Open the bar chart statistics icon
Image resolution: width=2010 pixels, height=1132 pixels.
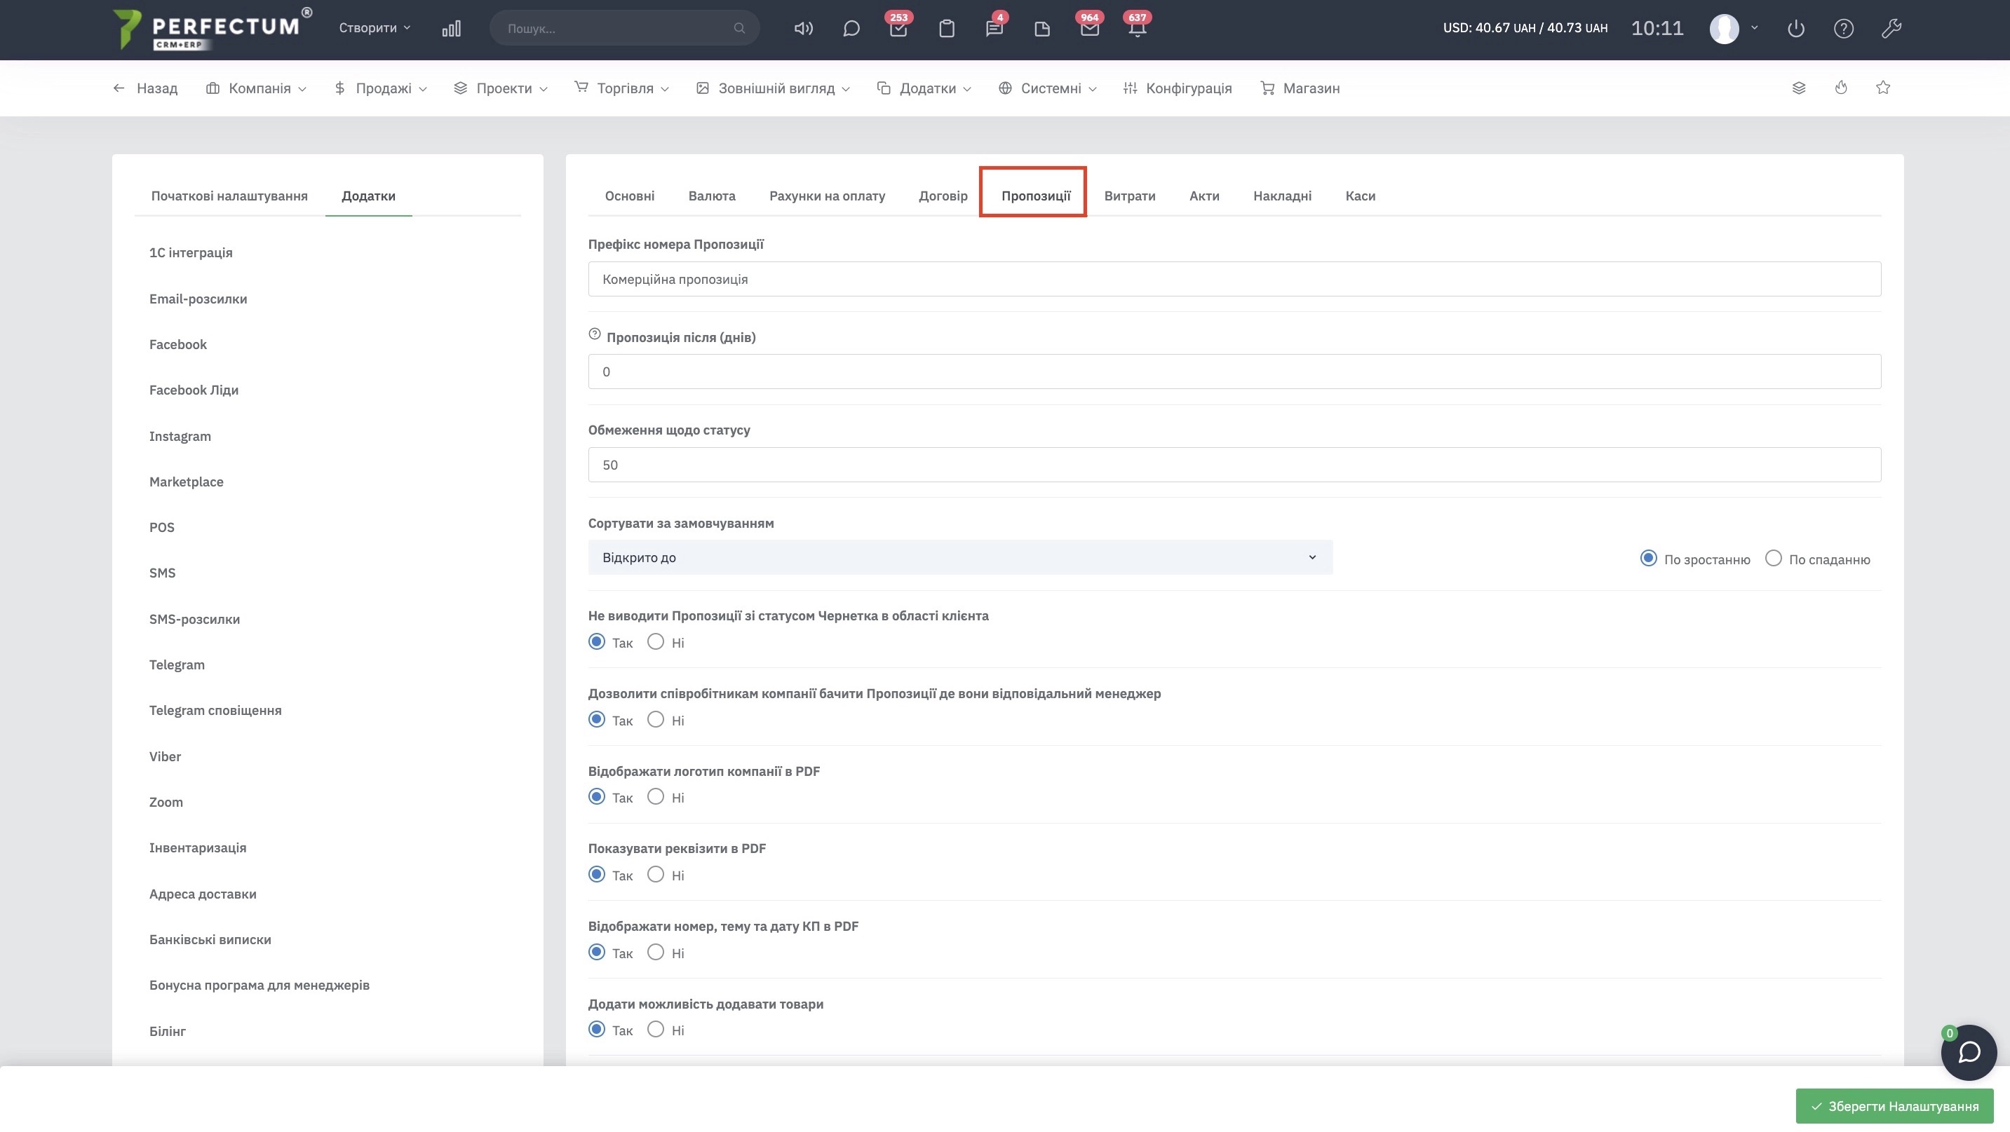click(451, 29)
